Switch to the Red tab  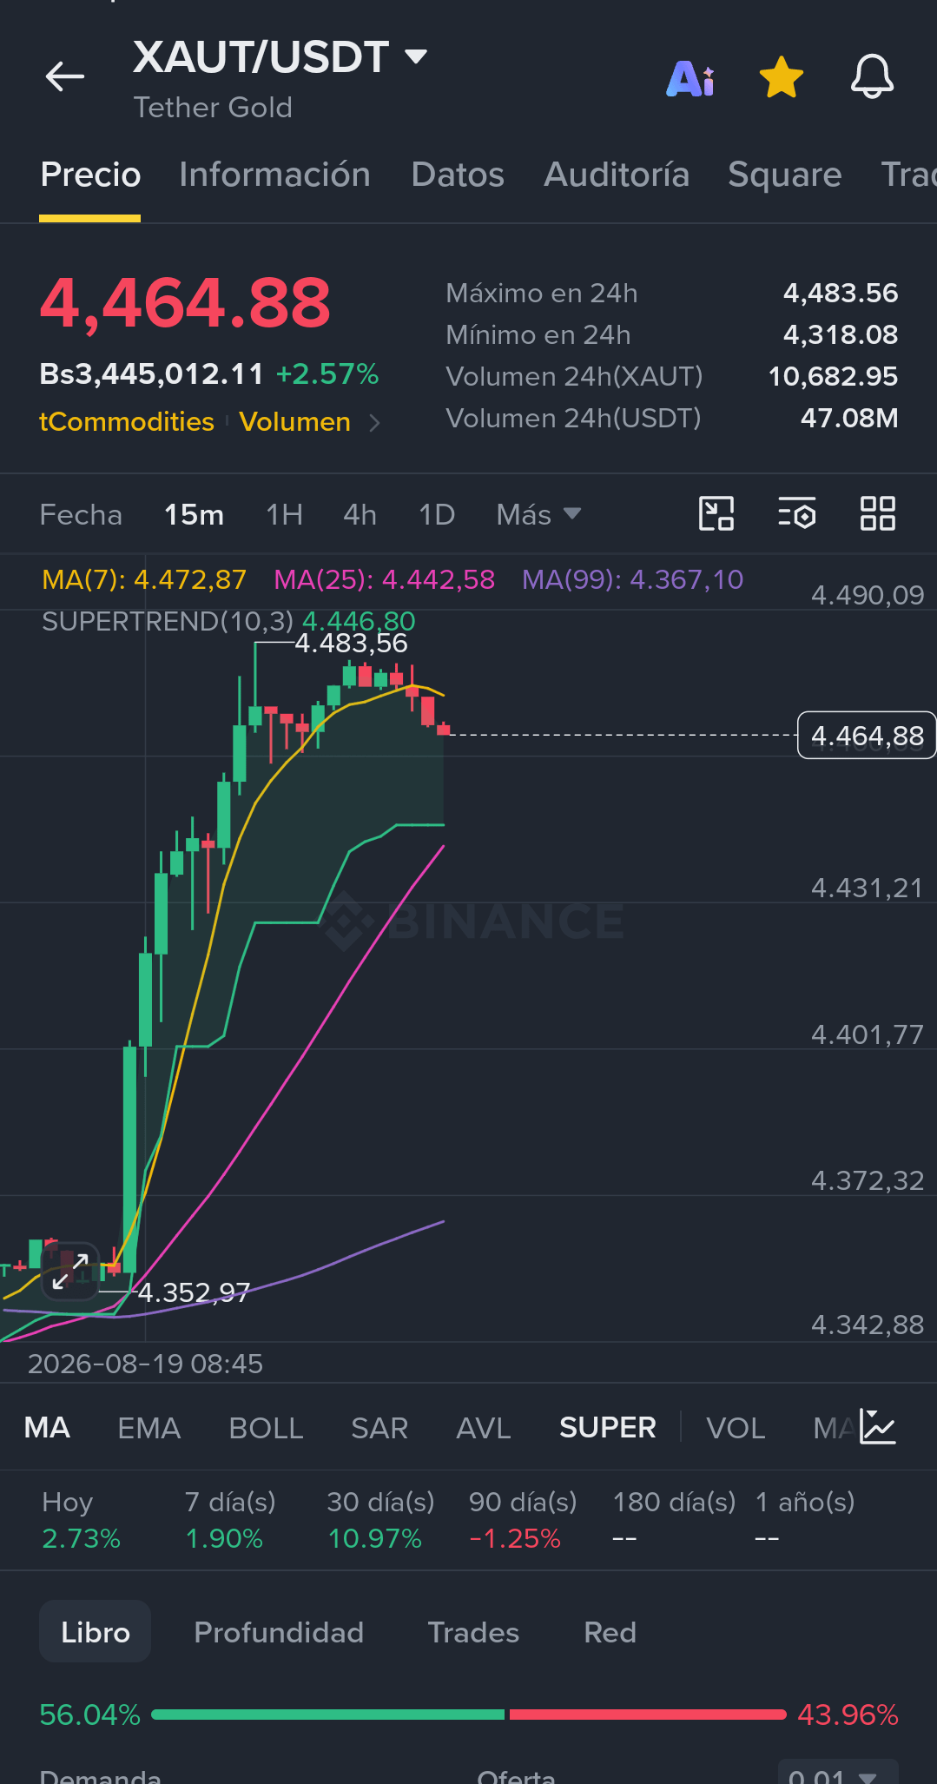[610, 1632]
